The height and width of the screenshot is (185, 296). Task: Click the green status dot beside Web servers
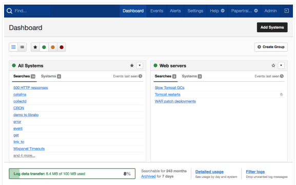(x=155, y=65)
